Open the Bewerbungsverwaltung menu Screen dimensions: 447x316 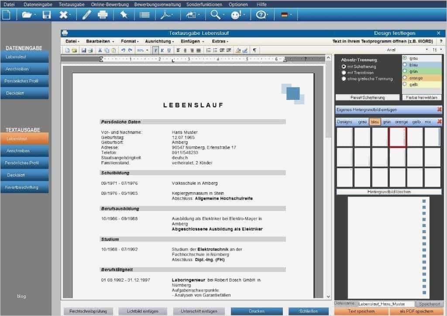[x=158, y=4]
